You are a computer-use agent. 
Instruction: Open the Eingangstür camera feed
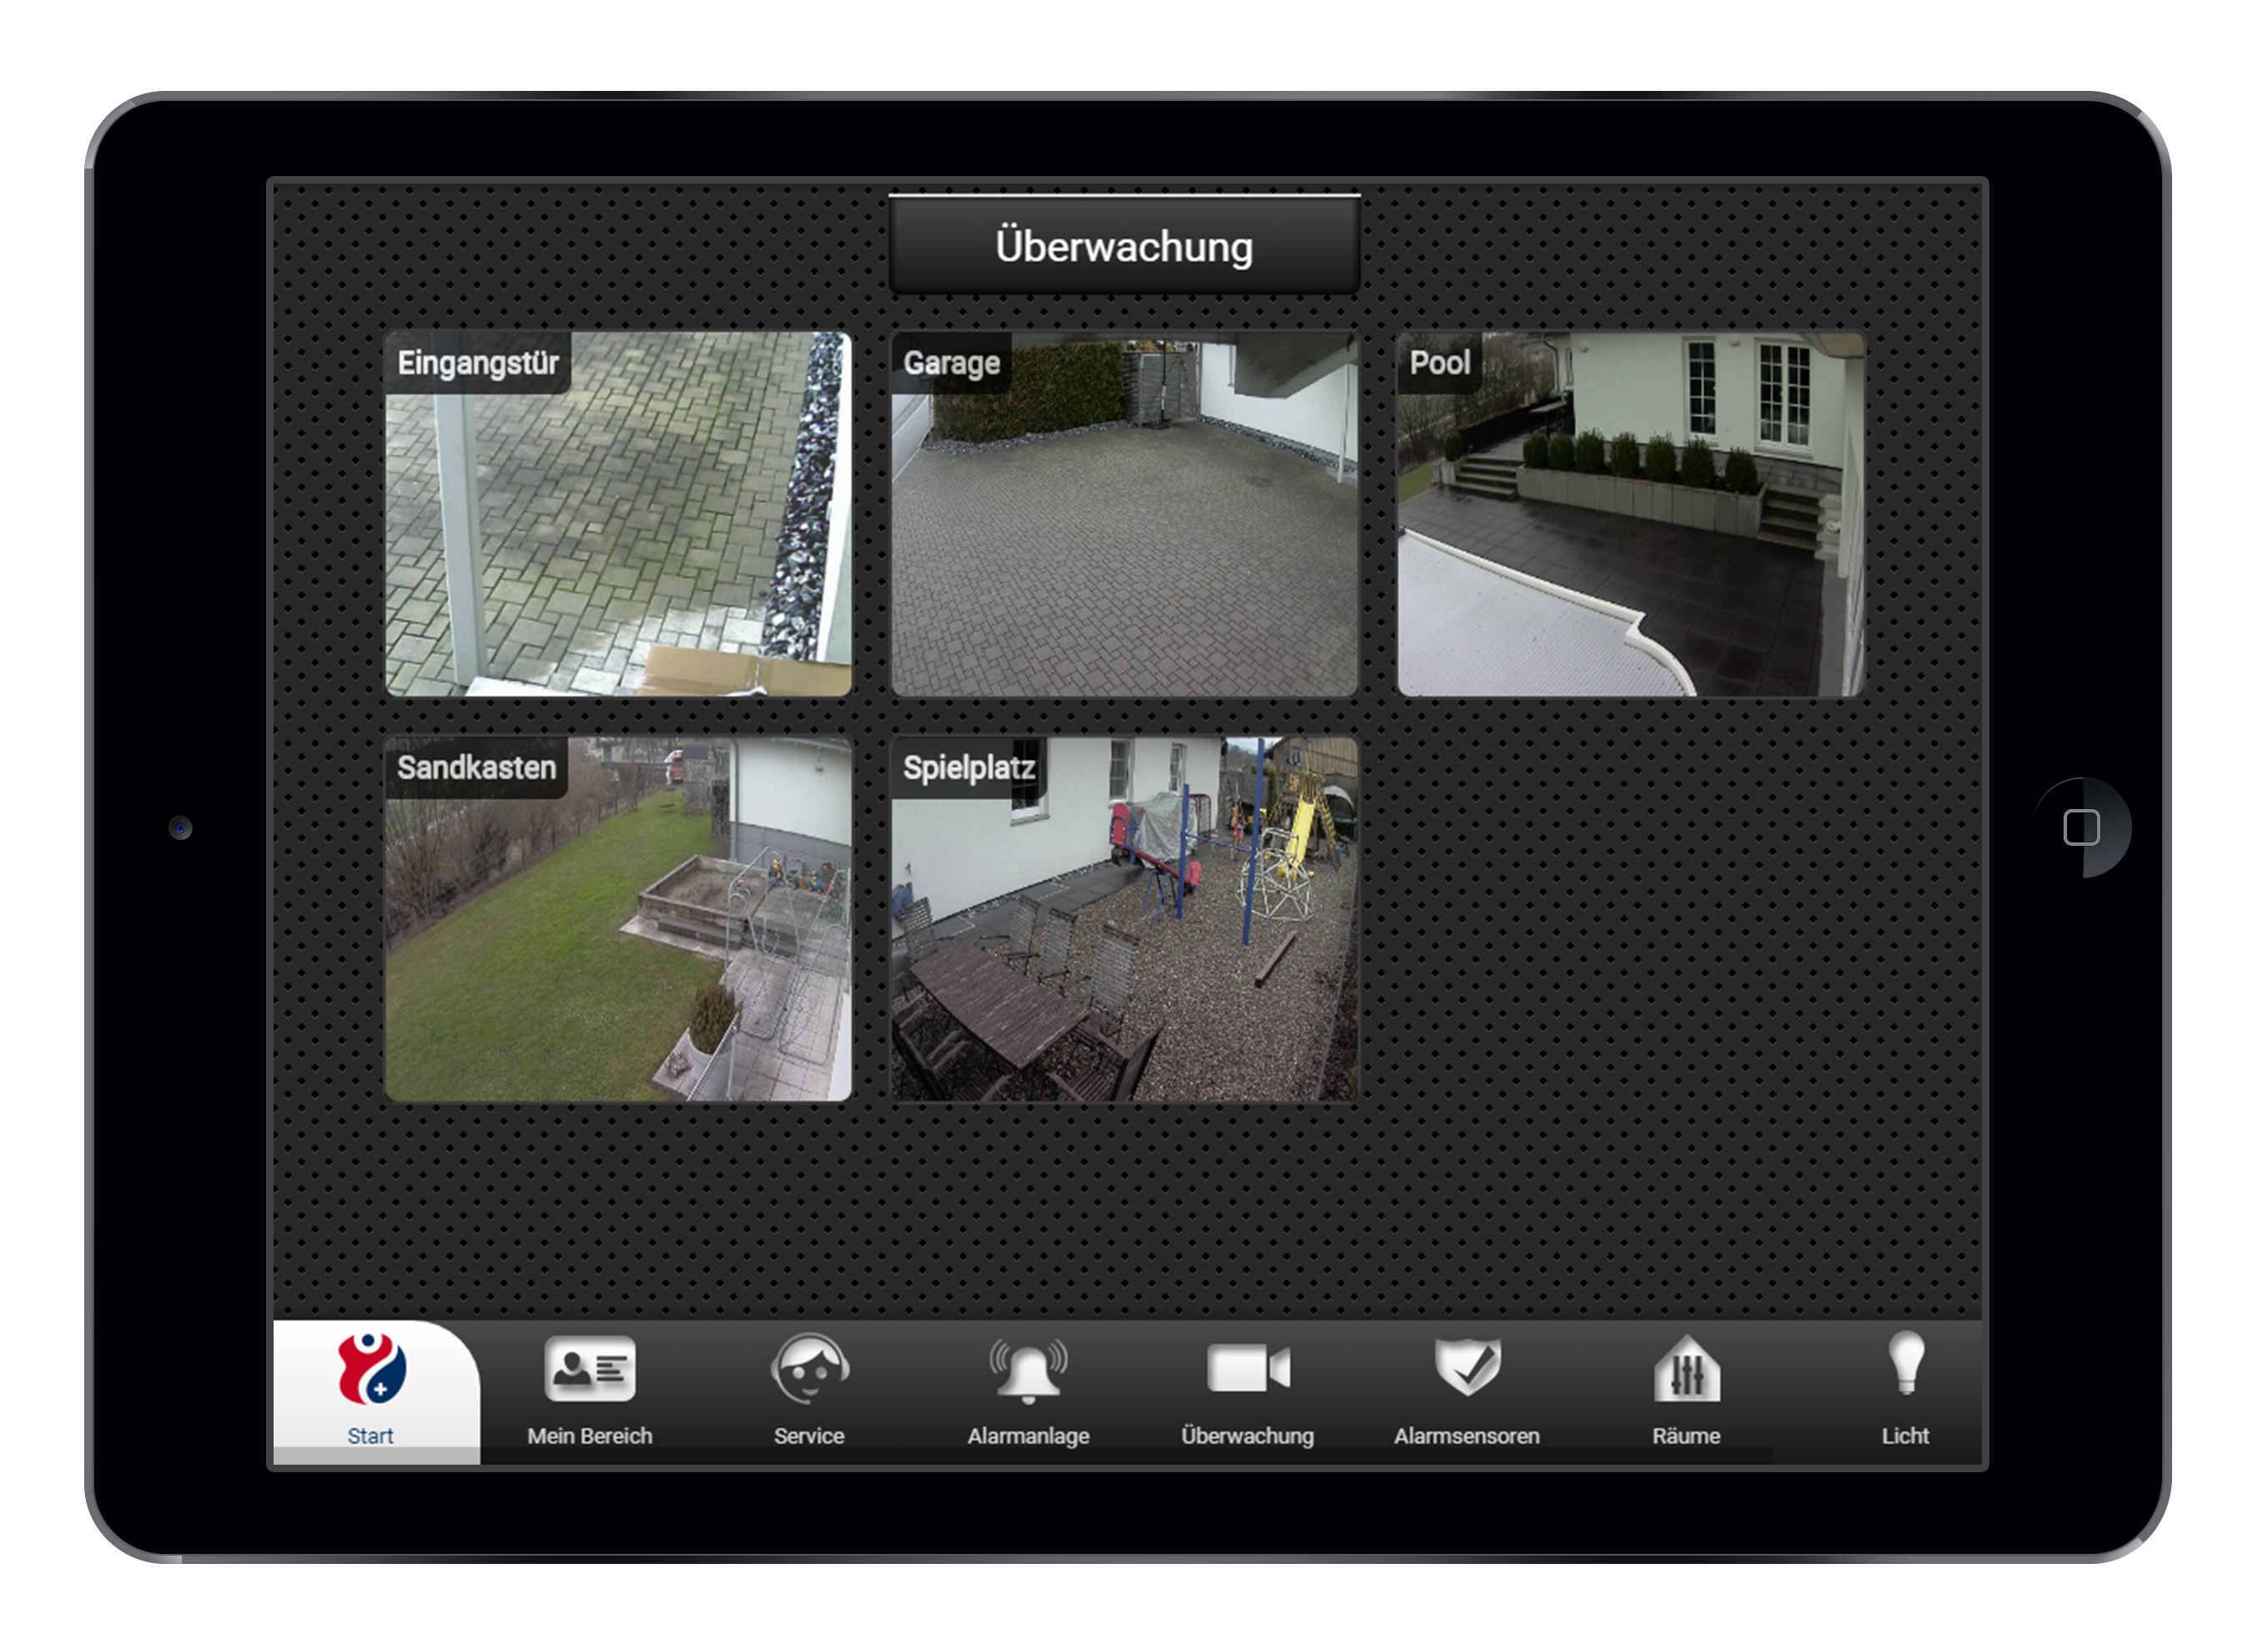point(619,514)
